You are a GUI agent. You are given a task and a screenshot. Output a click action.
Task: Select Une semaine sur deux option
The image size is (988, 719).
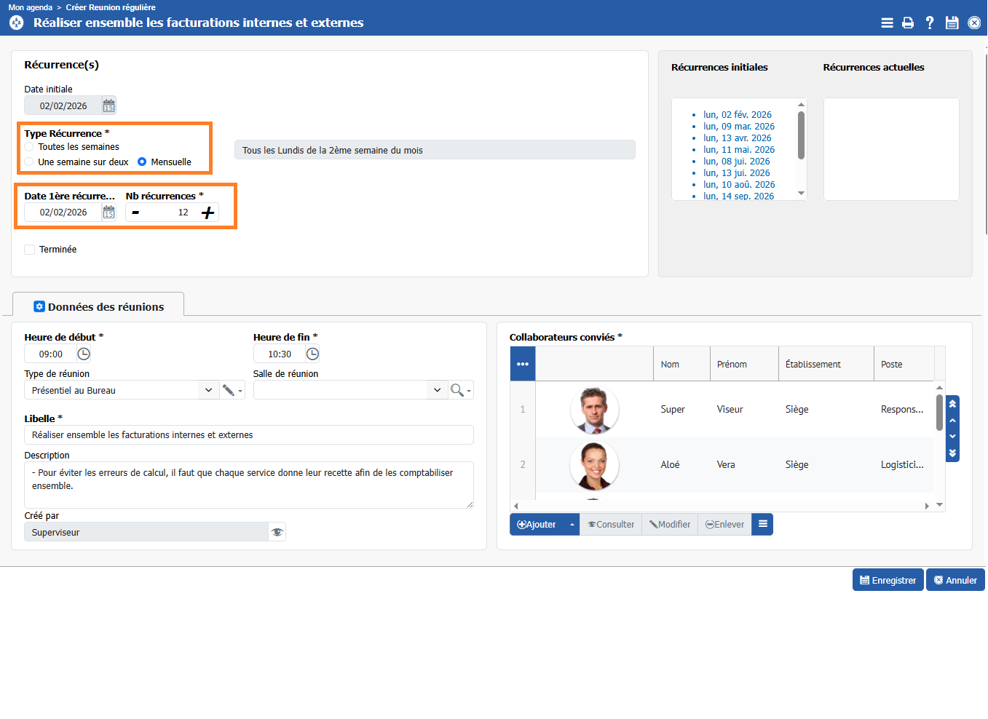29,162
